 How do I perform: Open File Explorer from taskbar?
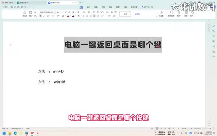tap(10, 133)
